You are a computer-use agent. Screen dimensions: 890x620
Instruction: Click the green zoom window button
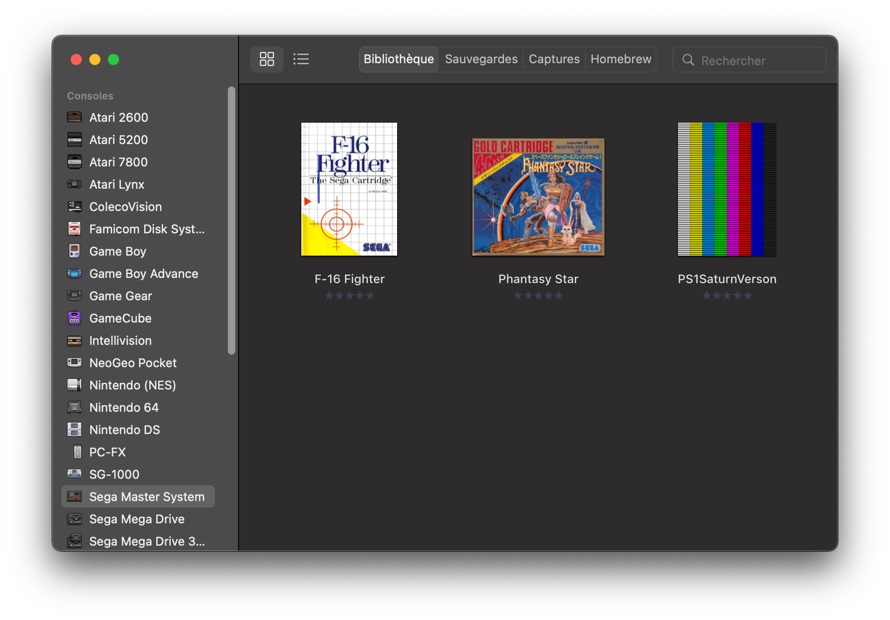(x=113, y=59)
